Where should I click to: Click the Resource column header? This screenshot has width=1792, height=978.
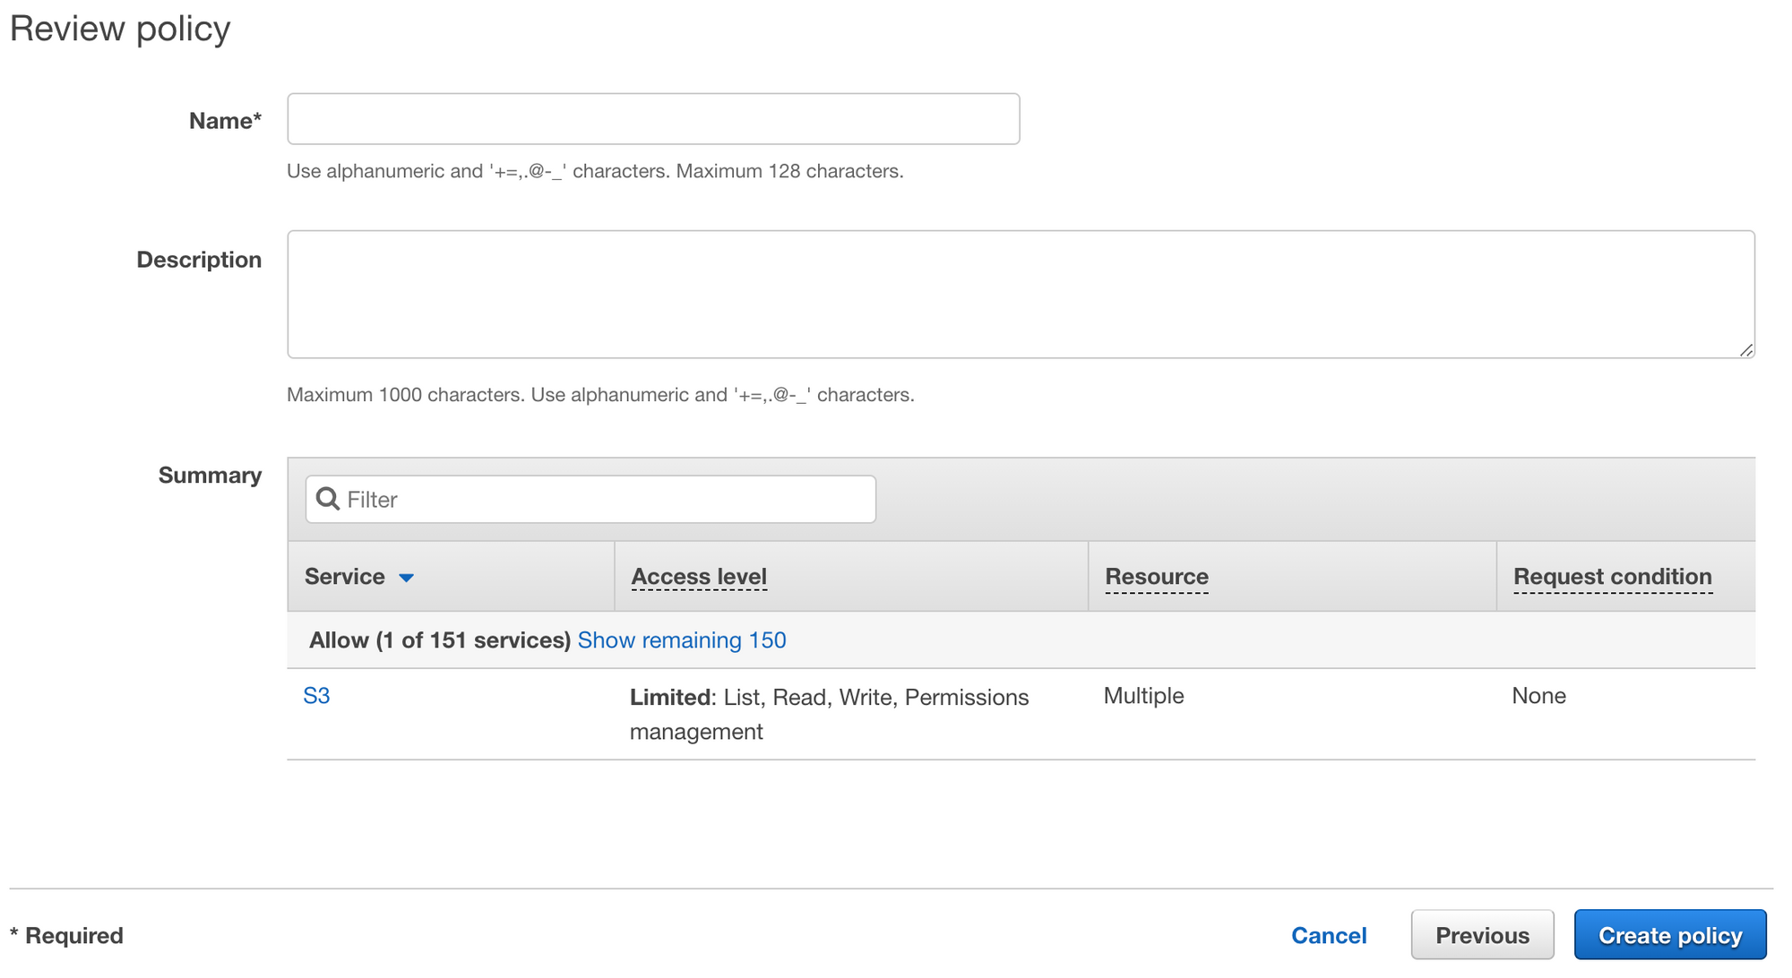pyautogui.click(x=1156, y=577)
